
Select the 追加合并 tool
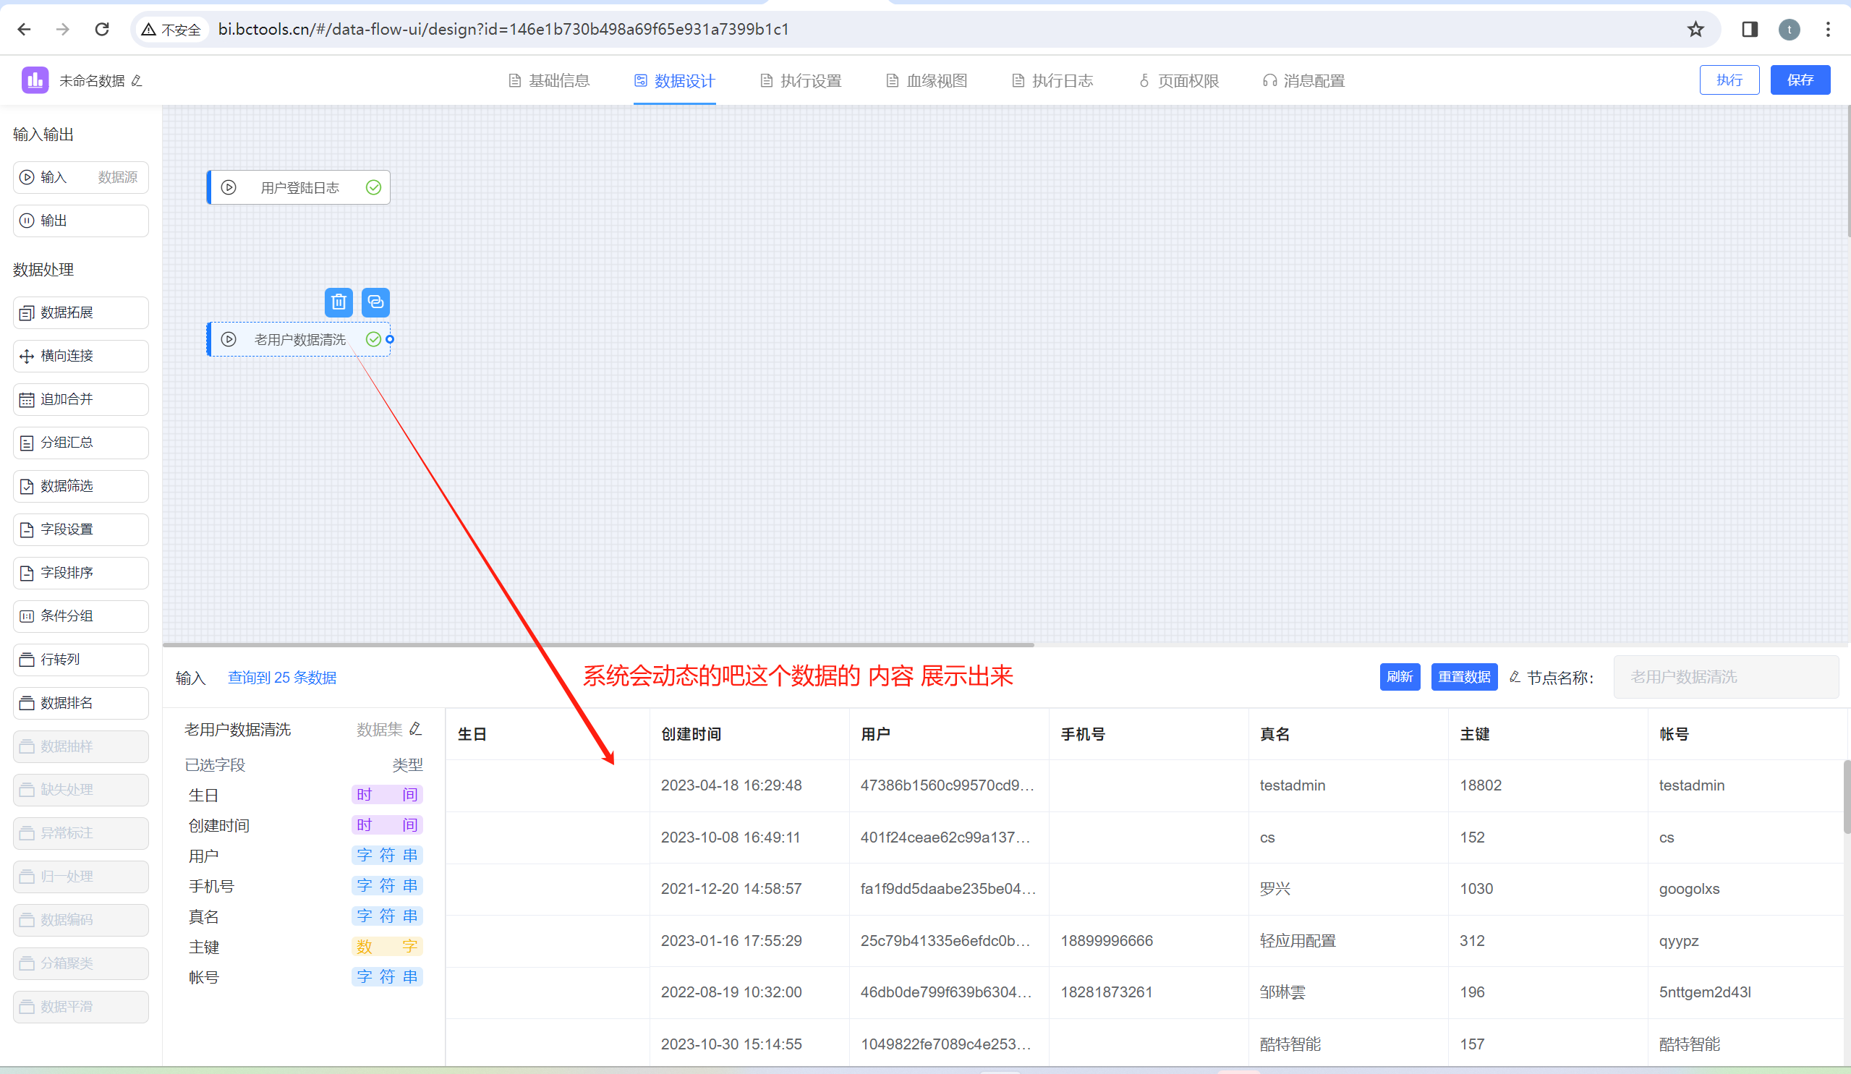[80, 399]
